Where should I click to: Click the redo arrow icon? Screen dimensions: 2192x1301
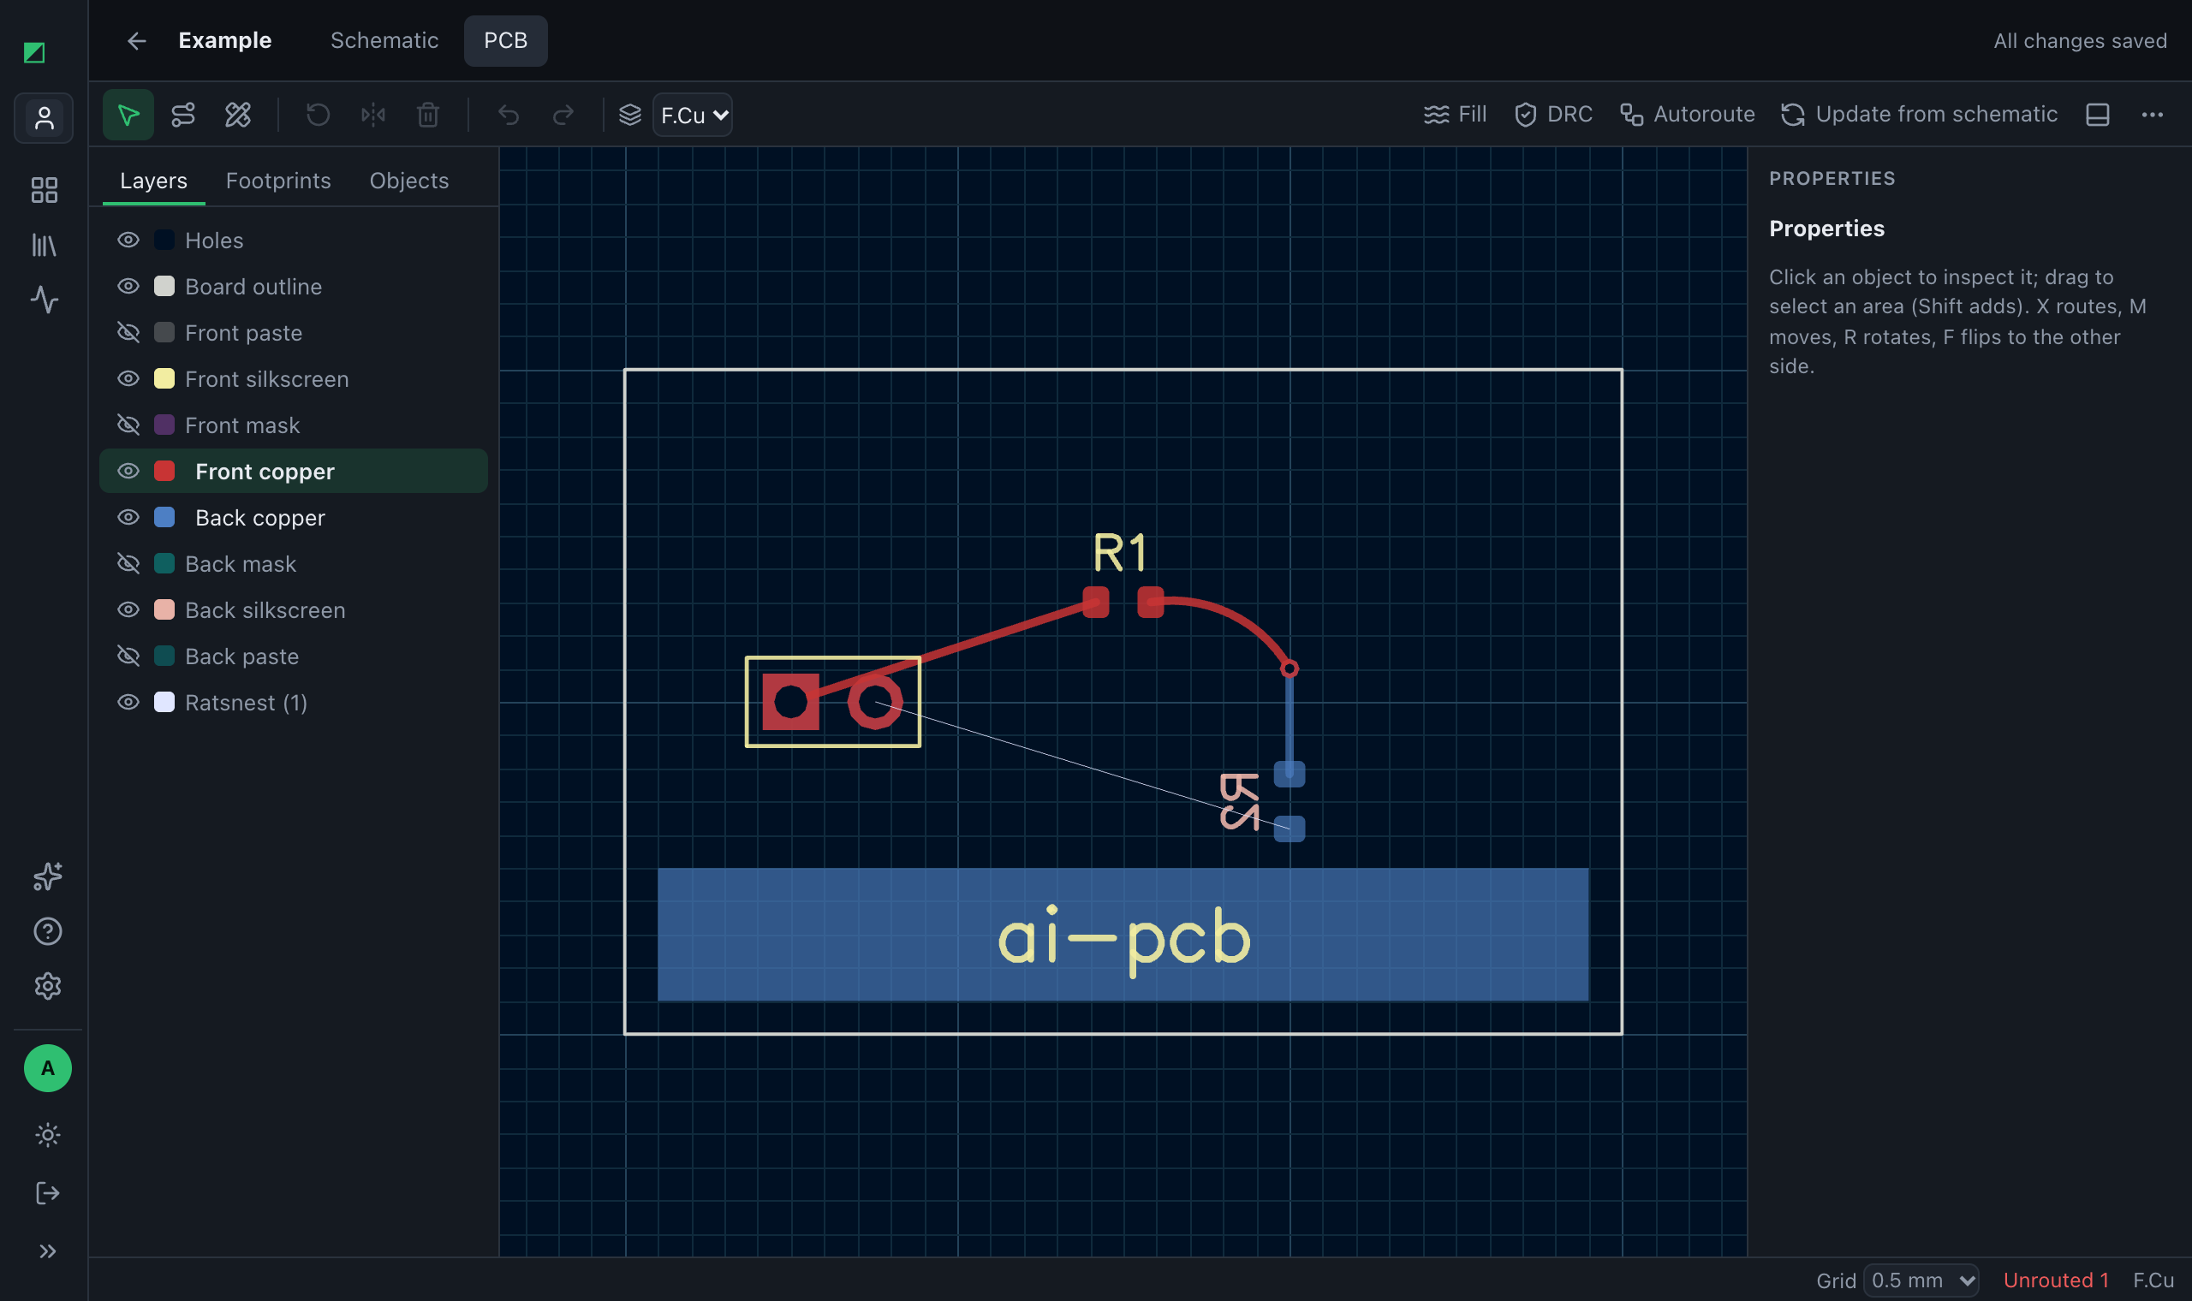563,115
